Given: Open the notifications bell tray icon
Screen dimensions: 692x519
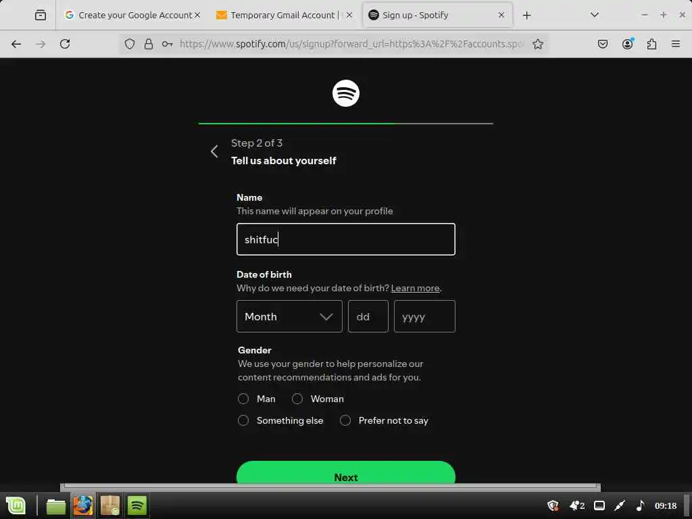Looking at the screenshot, I should point(577,505).
